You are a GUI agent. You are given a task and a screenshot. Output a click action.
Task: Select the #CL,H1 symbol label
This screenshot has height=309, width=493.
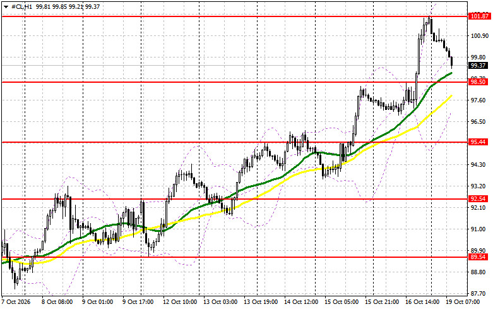click(21, 6)
